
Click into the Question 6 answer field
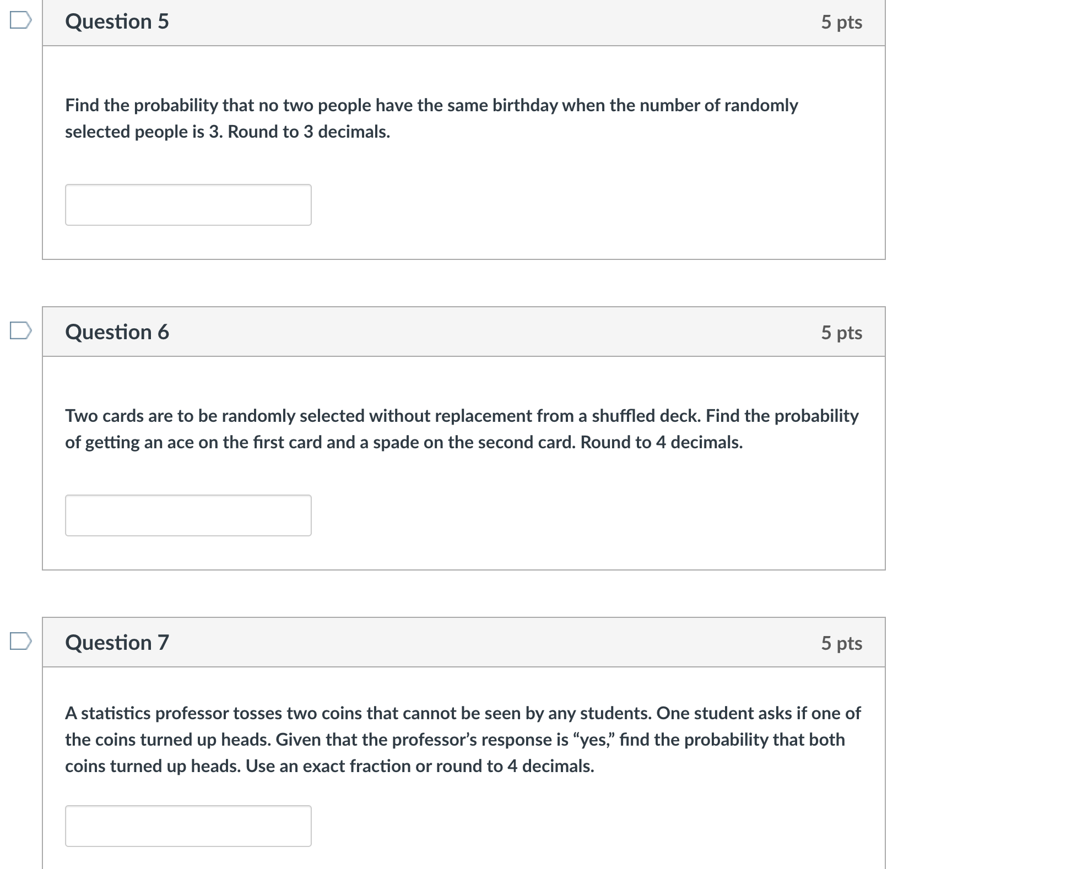tap(188, 515)
